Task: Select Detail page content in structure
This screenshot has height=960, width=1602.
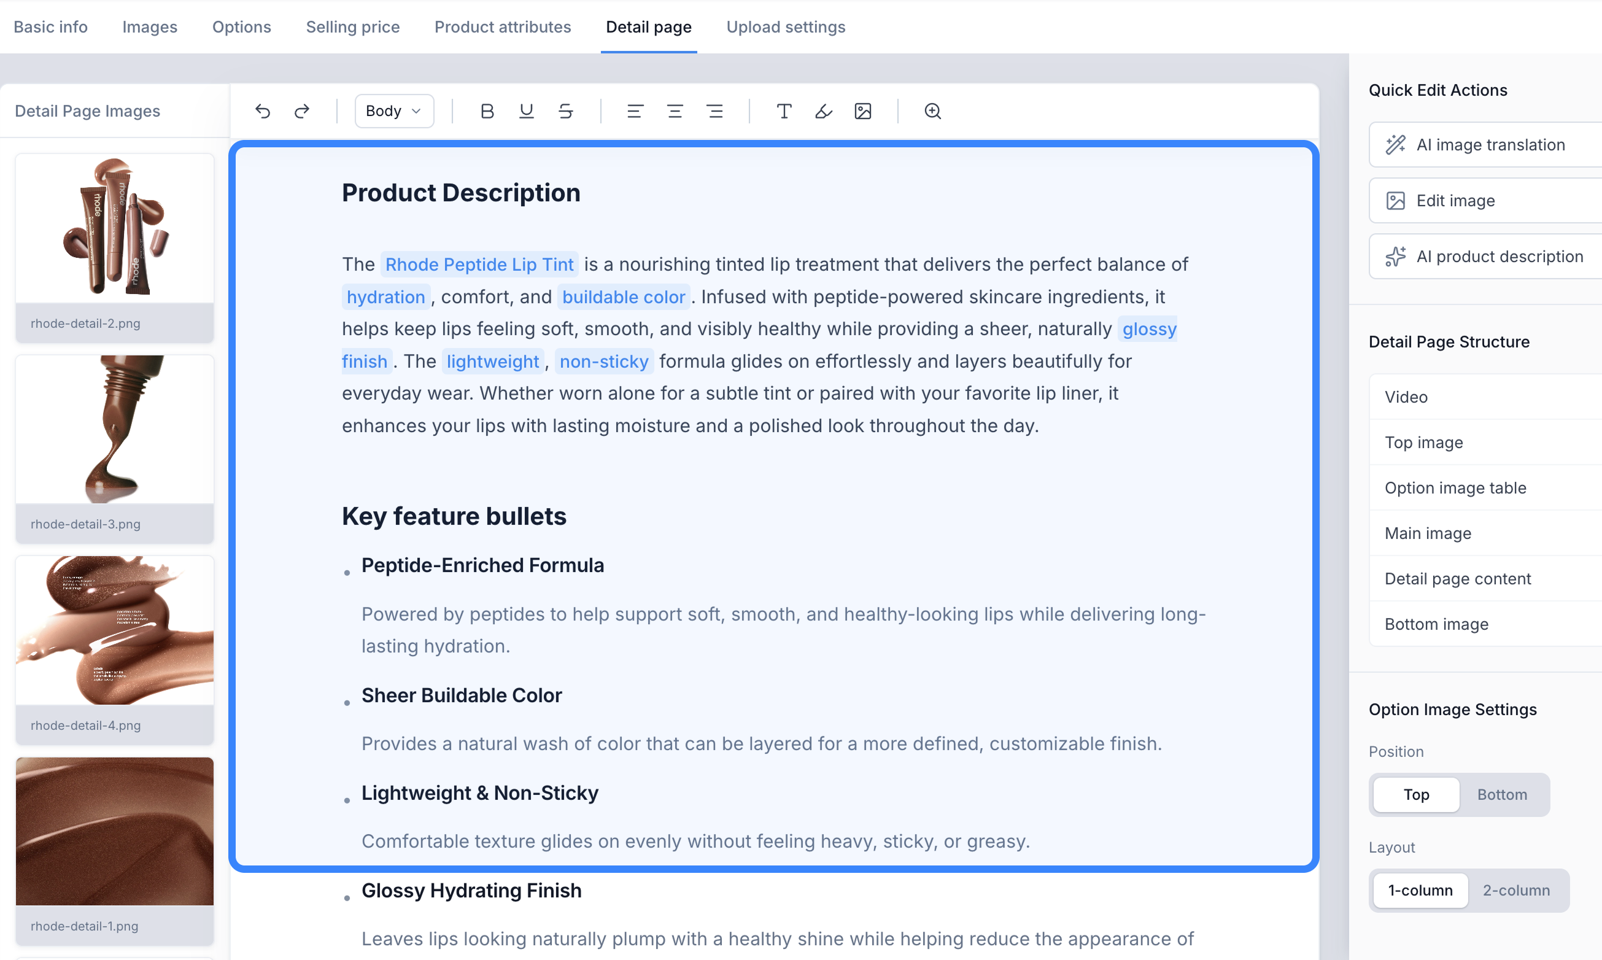Action: click(x=1485, y=578)
